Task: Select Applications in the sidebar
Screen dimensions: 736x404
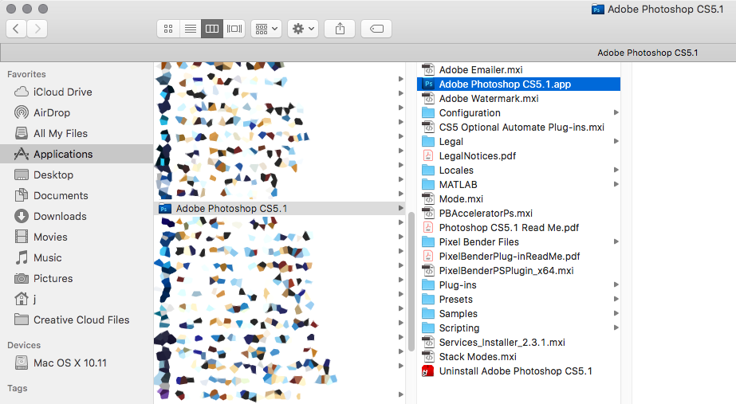Action: 77,154
